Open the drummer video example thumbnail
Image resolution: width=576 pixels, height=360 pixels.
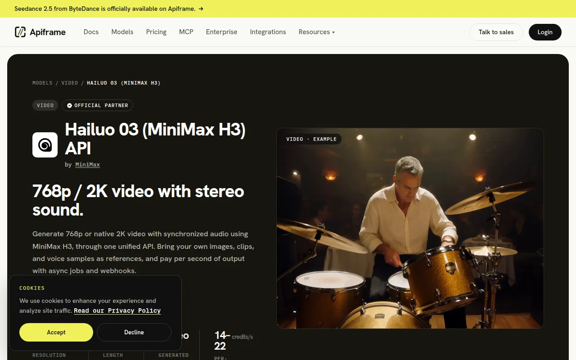410,228
